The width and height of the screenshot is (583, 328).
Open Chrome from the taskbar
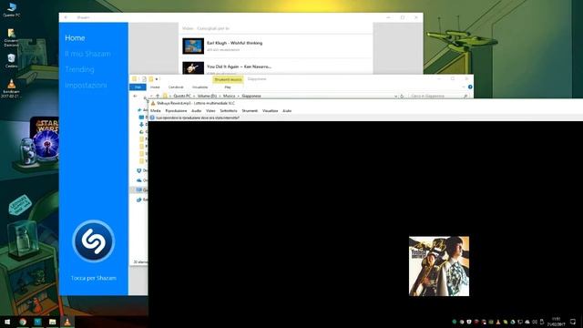pyautogui.click(x=23, y=322)
